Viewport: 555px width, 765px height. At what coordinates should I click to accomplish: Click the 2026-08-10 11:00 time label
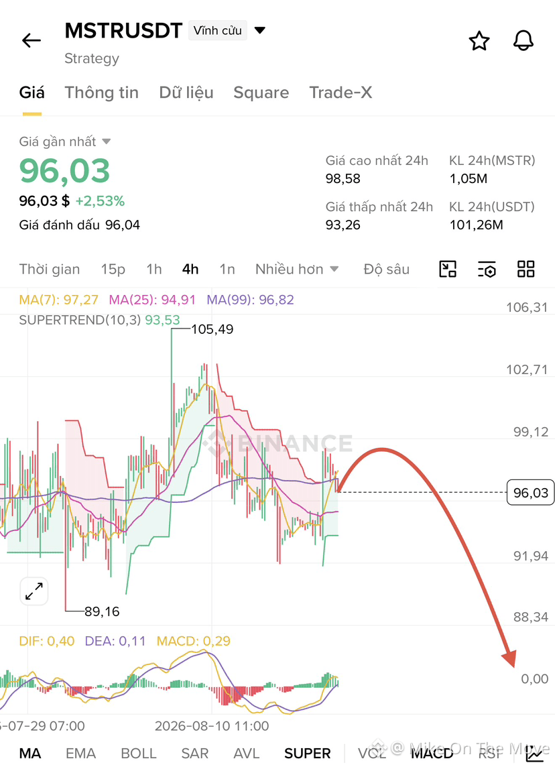click(x=212, y=726)
